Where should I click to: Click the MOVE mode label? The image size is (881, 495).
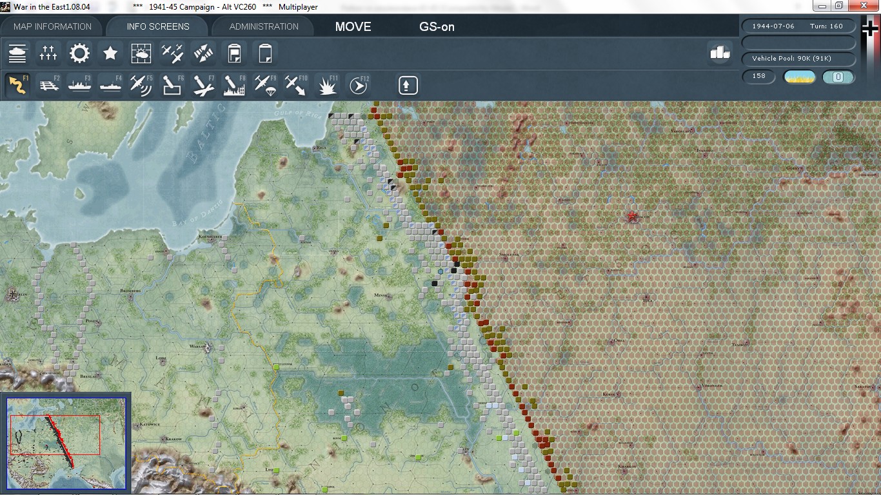tap(353, 27)
